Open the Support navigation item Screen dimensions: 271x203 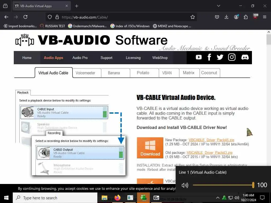tap(106, 58)
